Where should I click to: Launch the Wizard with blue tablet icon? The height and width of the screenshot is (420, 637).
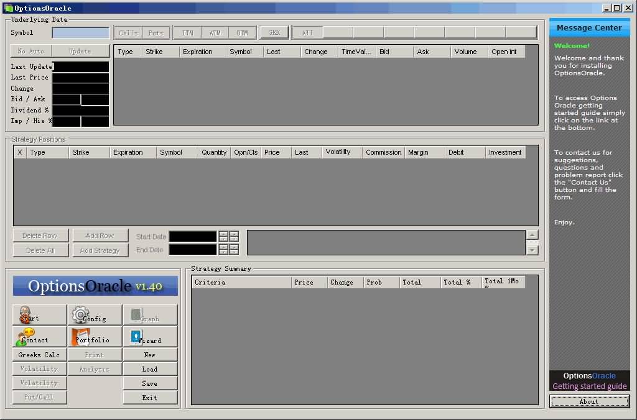(150, 336)
